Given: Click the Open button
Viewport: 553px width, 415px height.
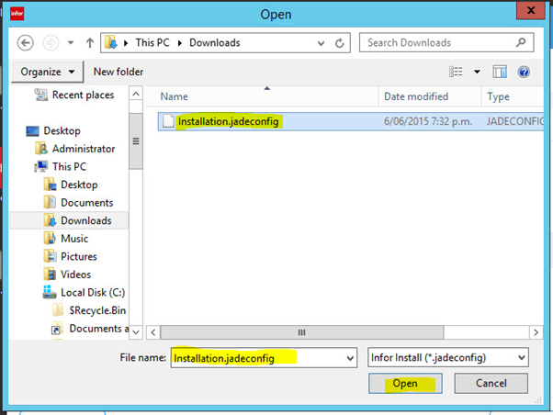Looking at the screenshot, I should coord(405,384).
